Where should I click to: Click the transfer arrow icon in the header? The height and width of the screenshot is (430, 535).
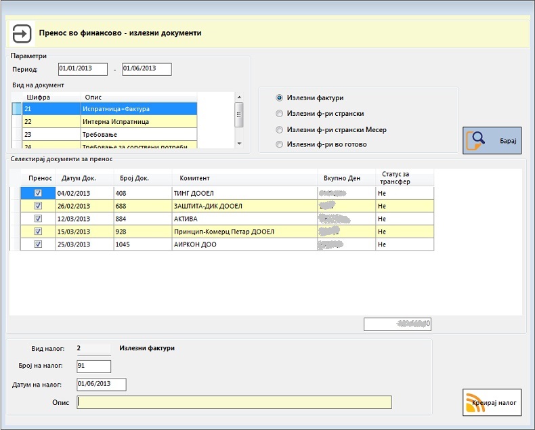22,33
